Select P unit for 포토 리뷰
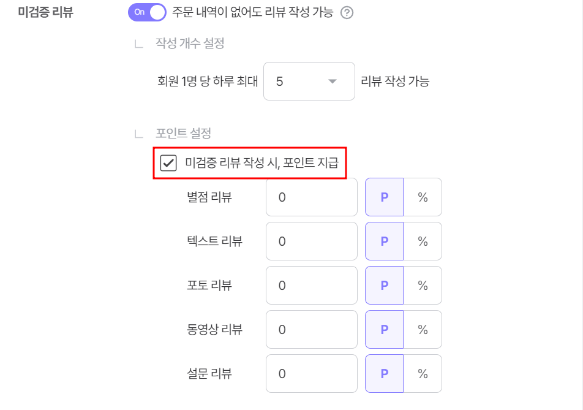Screen dimensions: 583x410 click(384, 286)
